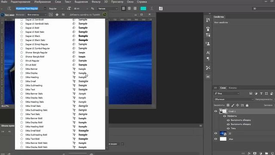The width and height of the screenshot is (275, 155).
Task: Add a layer mask
Action: (x=255, y=153)
